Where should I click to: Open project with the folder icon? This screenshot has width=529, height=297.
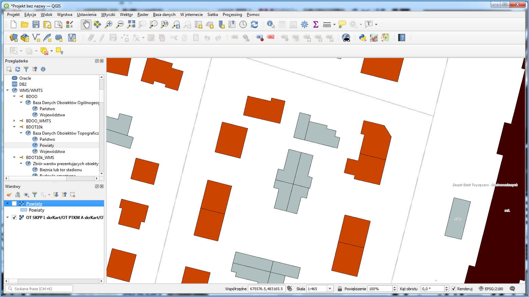pos(24,24)
